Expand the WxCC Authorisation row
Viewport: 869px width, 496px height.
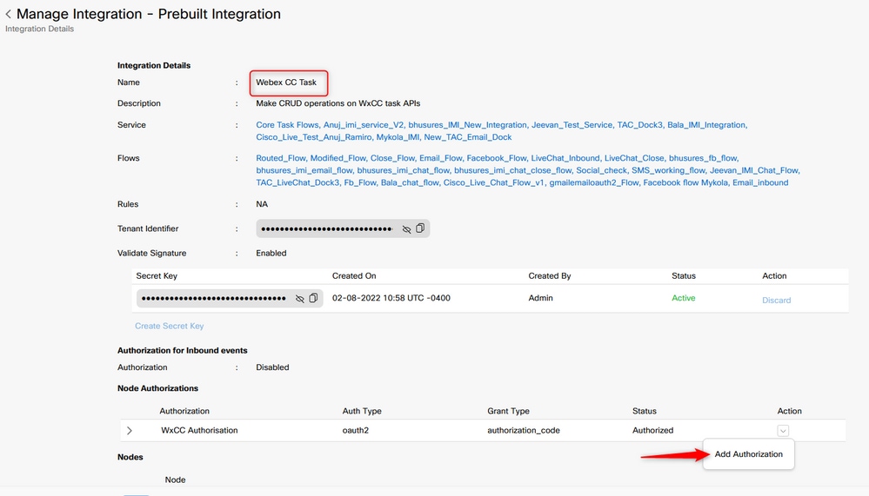point(129,430)
